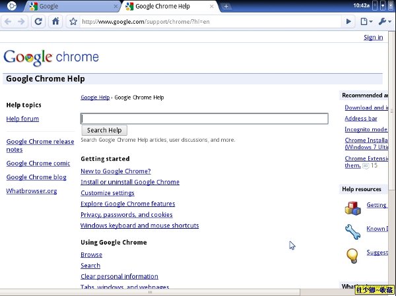This screenshot has height=296, width=396.
Task: Go forward with the forward arrow
Action: coord(21,22)
